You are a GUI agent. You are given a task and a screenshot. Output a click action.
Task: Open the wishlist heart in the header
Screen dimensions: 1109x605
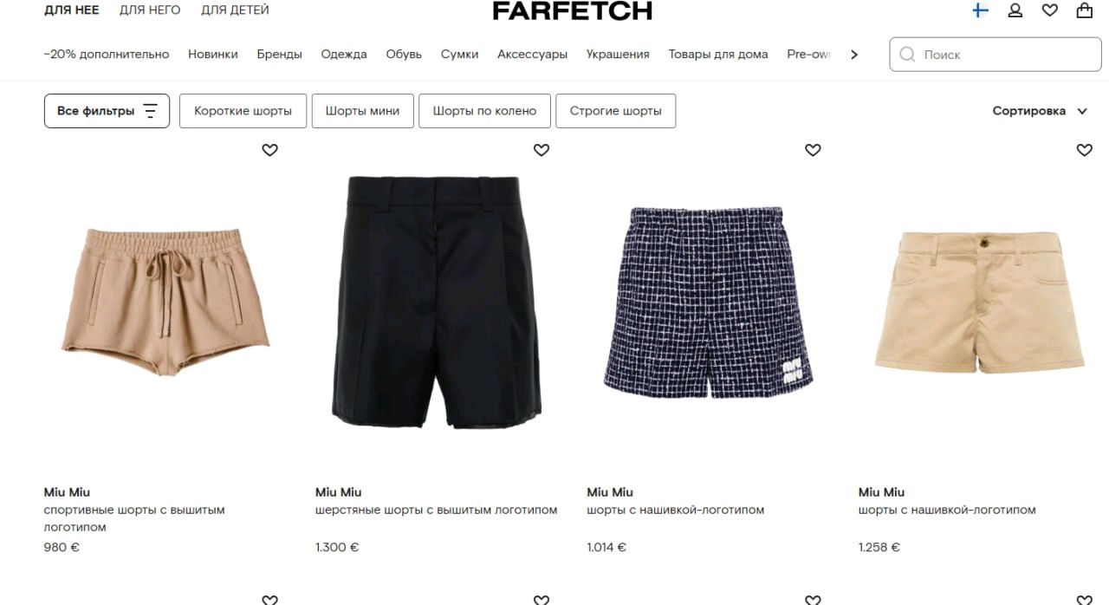pyautogui.click(x=1049, y=10)
